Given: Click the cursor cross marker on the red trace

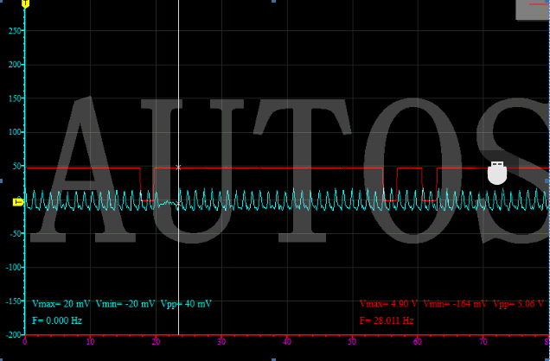Looking at the screenshot, I should [178, 168].
